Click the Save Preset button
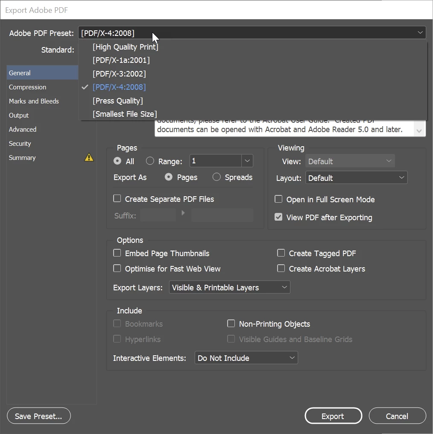This screenshot has width=433, height=434. coord(39,416)
